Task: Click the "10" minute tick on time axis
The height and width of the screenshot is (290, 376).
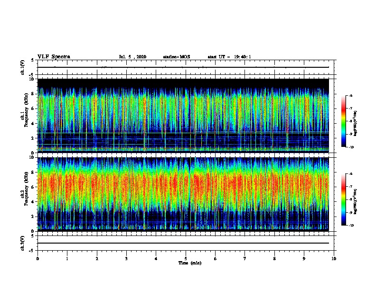Action: click(x=334, y=259)
